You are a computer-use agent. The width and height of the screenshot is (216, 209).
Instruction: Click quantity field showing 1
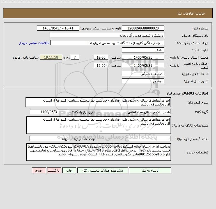[150, 139]
